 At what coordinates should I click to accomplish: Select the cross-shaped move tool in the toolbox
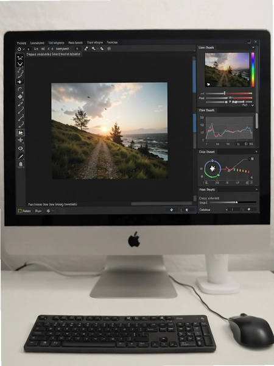pos(21,140)
